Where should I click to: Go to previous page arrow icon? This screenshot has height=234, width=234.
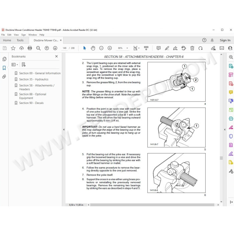point(47,48)
